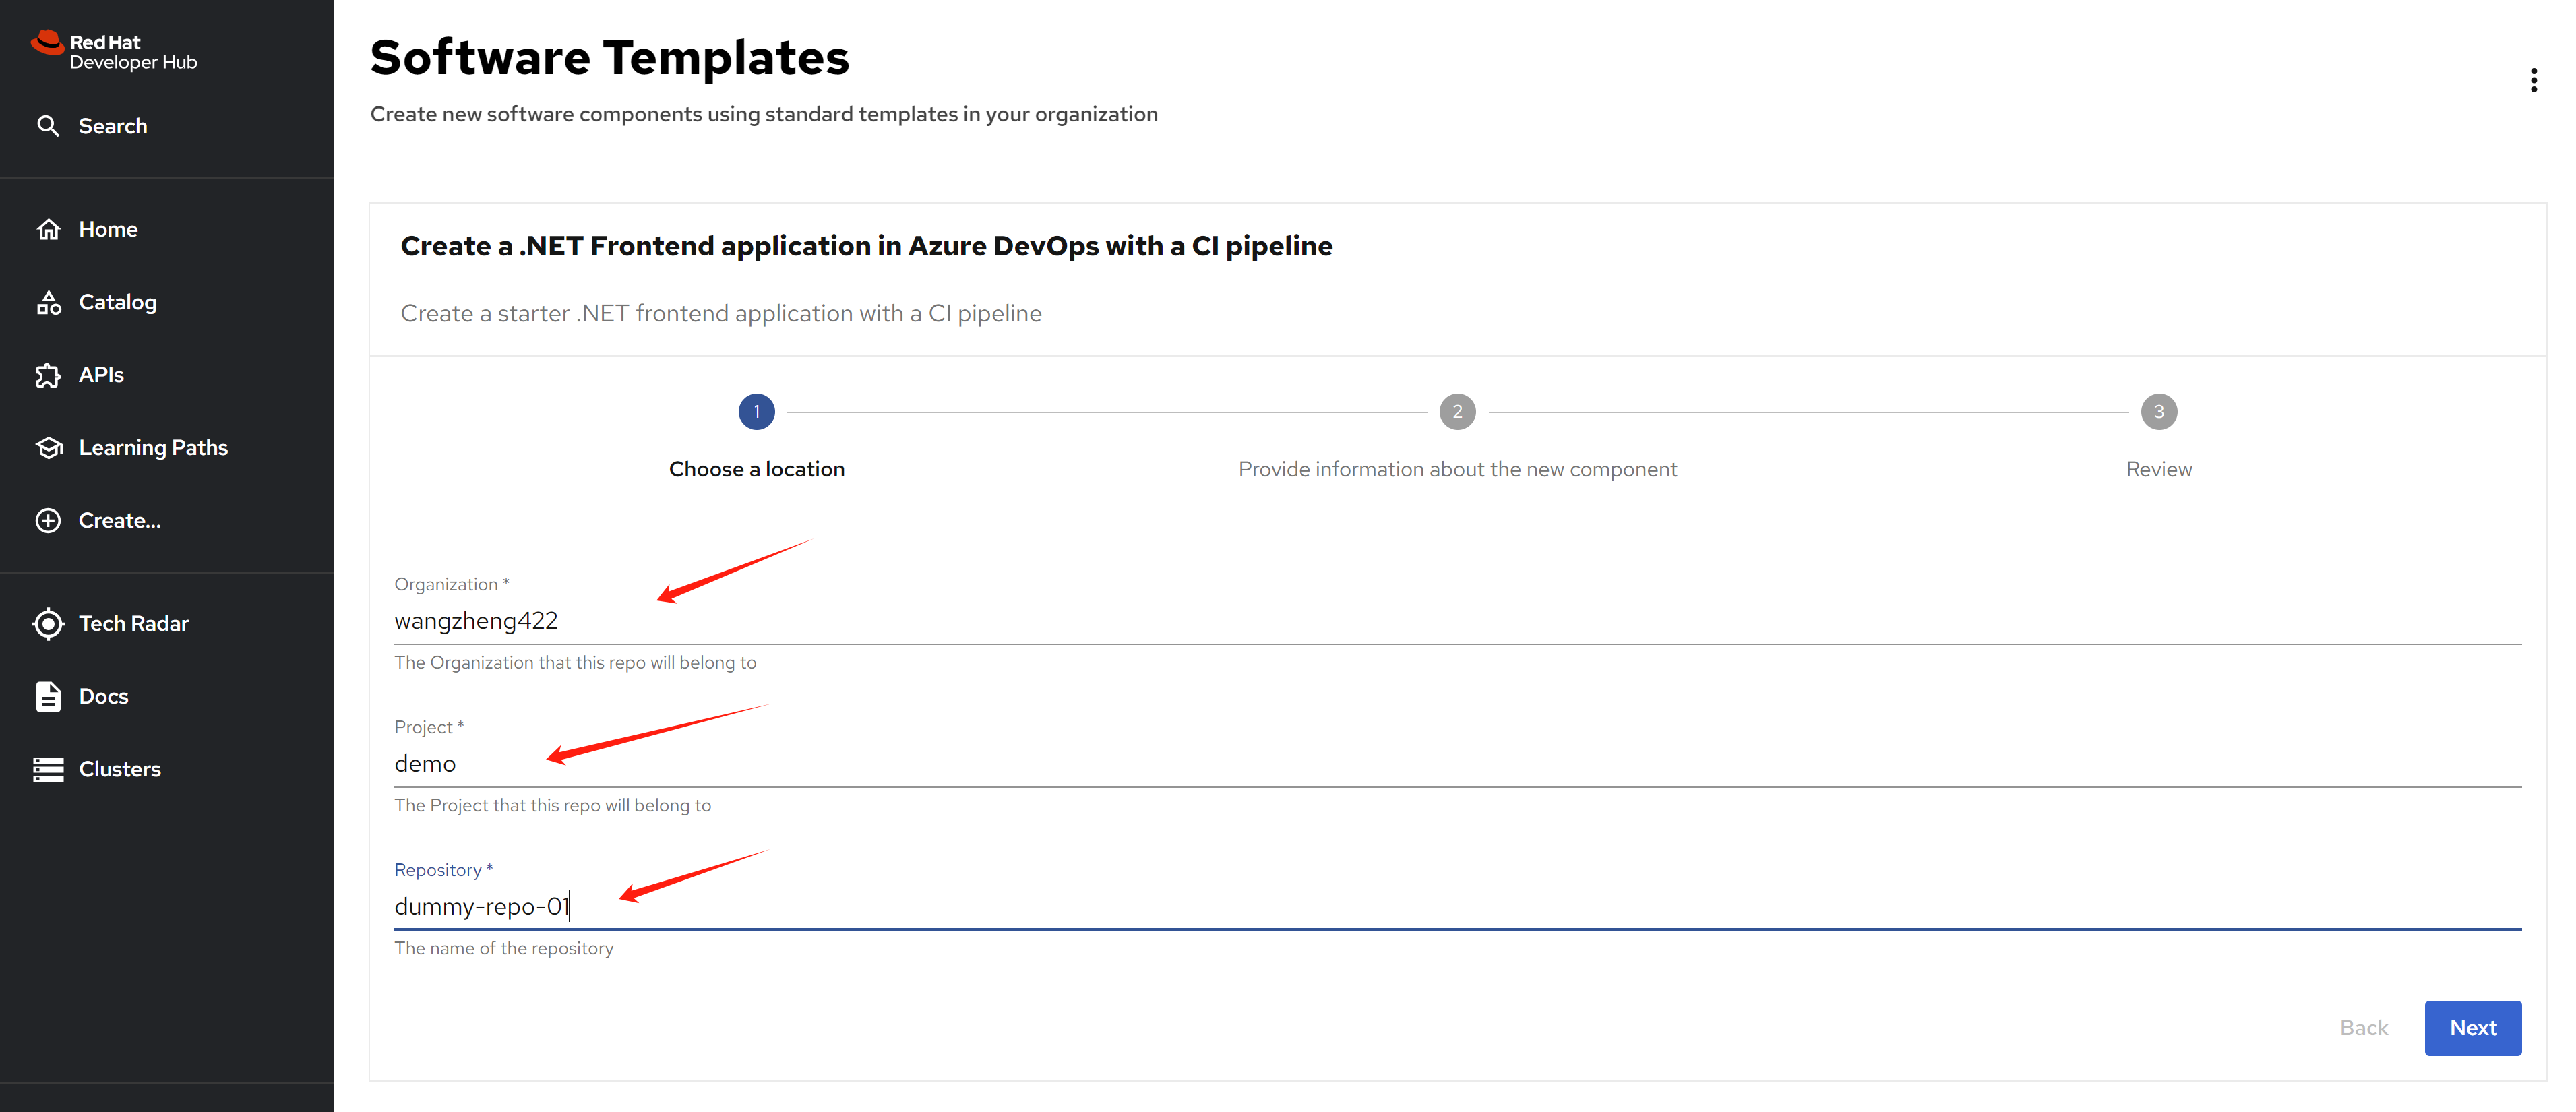Jump to step 2 circle in stepper
This screenshot has height=1112, width=2576.
(1457, 412)
